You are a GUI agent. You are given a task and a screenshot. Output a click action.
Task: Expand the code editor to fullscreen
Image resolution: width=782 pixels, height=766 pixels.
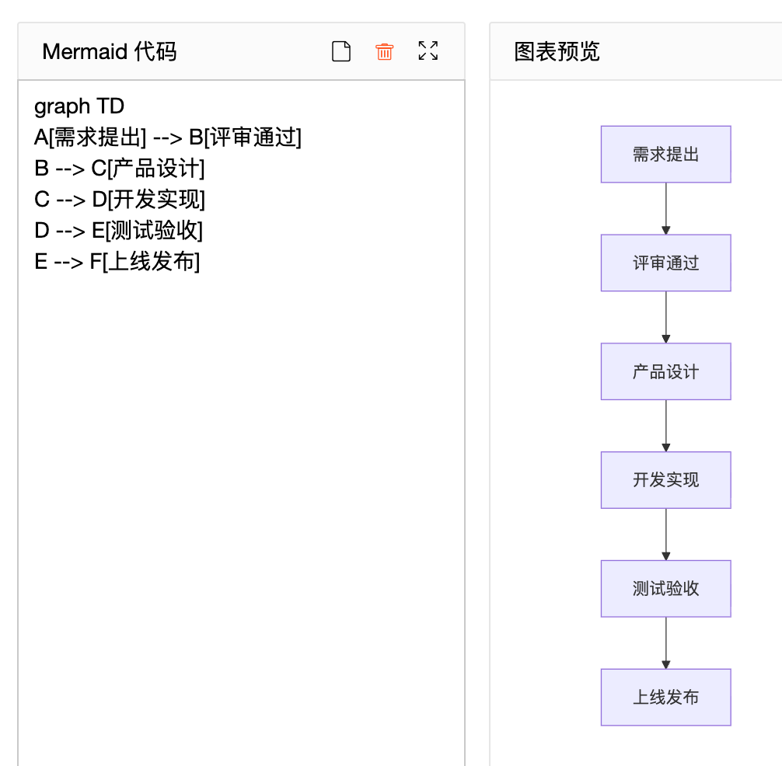click(428, 51)
